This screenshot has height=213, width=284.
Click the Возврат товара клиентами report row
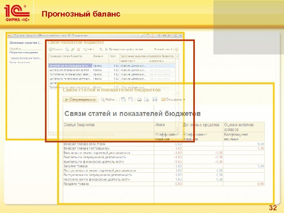click(x=164, y=144)
